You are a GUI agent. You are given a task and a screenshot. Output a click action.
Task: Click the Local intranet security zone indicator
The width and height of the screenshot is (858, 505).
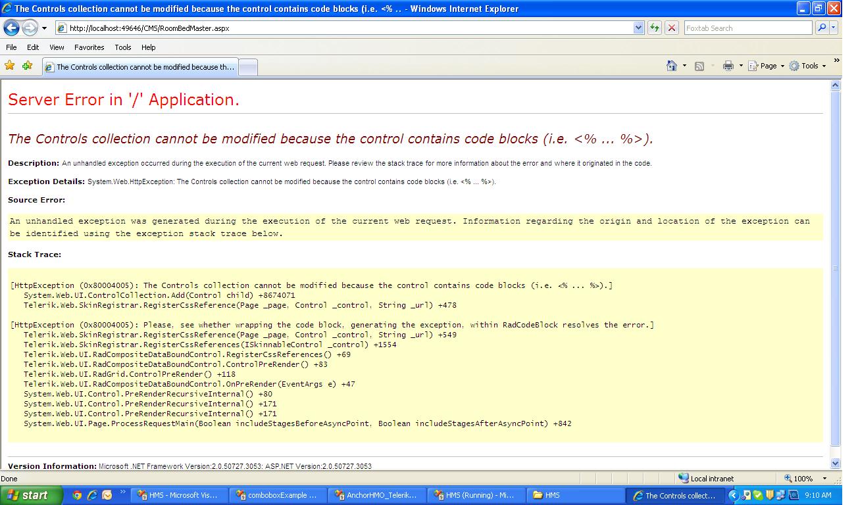click(706, 479)
